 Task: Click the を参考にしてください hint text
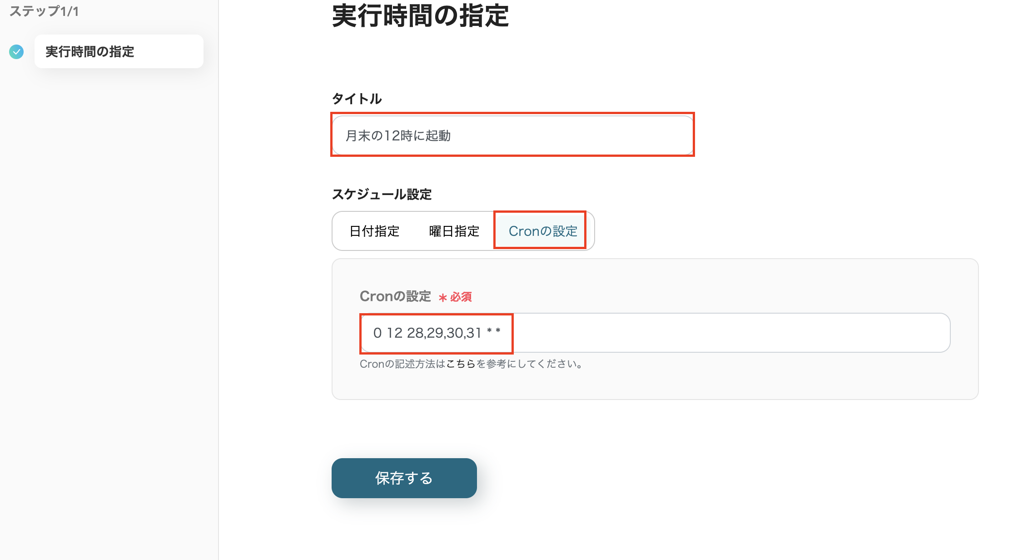pyautogui.click(x=529, y=364)
